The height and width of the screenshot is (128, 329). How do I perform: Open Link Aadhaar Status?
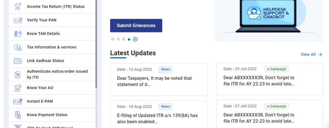click(x=52, y=61)
